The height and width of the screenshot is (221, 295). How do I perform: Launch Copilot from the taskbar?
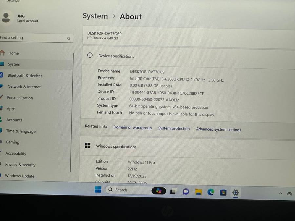[x=159, y=191]
